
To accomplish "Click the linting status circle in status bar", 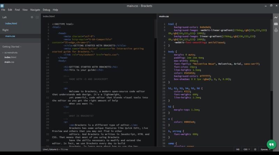I will pos(255,149).
